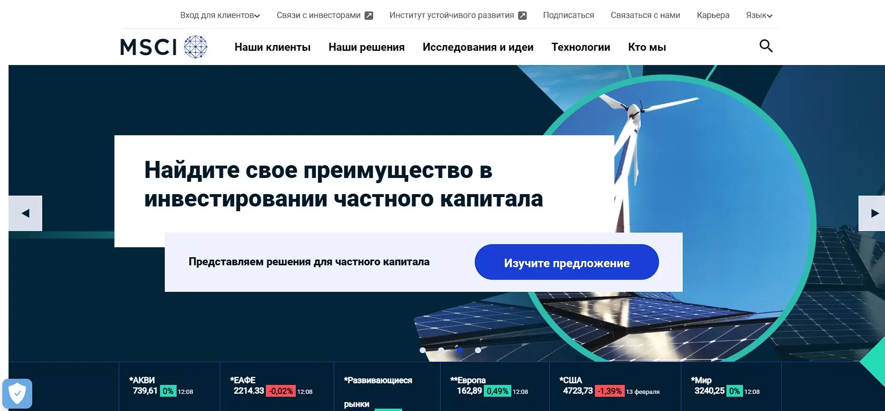
Task: Click the -0,02% change badge
Action: click(x=281, y=391)
